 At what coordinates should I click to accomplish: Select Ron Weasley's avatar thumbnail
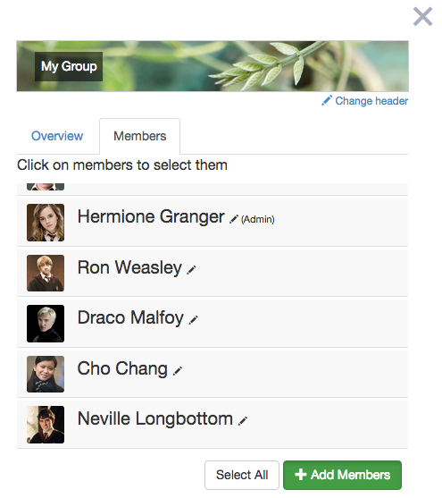coord(46,273)
